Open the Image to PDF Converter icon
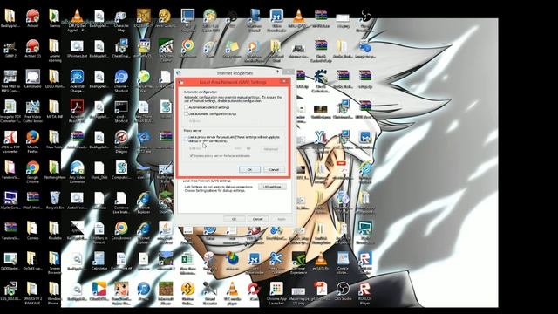This screenshot has height=314, width=558. click(x=10, y=112)
